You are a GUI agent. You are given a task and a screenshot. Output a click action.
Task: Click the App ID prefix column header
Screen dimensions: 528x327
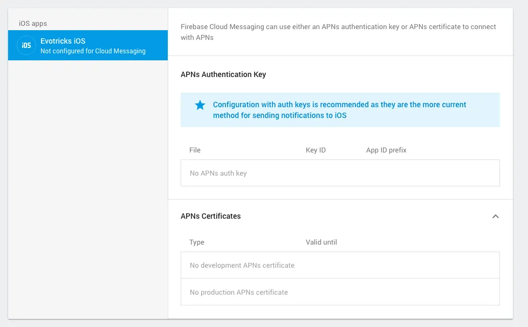coord(386,150)
